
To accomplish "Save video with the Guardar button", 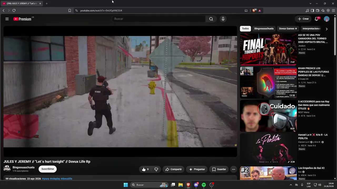I will (x=219, y=169).
